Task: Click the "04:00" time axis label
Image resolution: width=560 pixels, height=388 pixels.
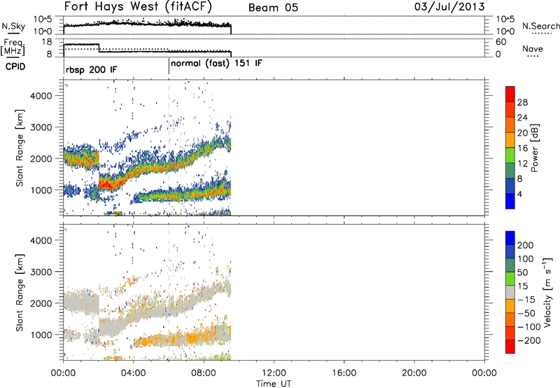Action: point(133,373)
